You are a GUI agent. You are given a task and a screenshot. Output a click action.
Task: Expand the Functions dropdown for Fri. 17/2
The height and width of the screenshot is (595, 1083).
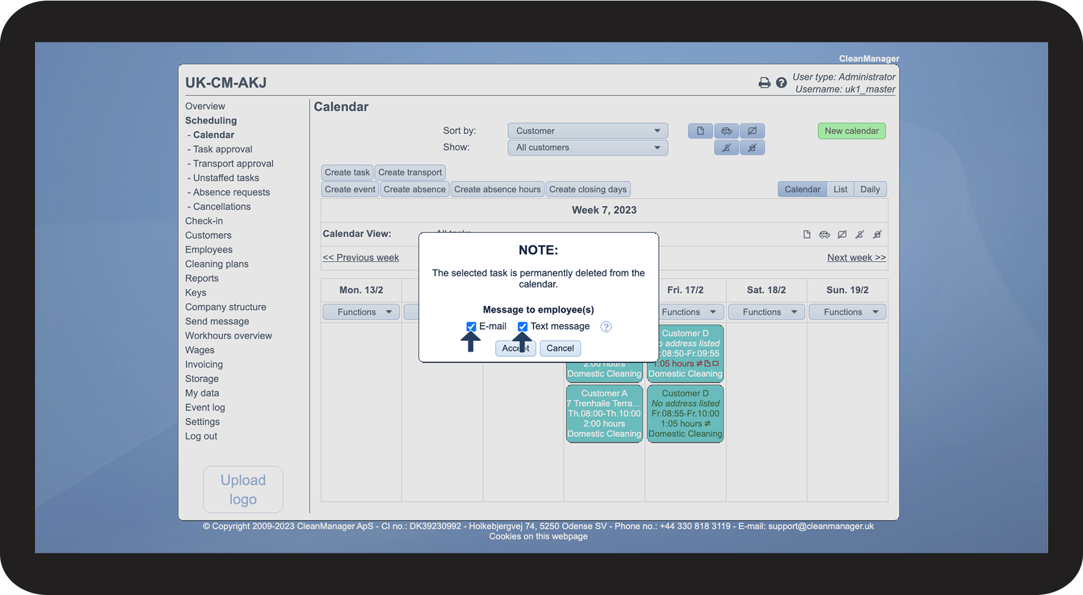[x=686, y=312]
